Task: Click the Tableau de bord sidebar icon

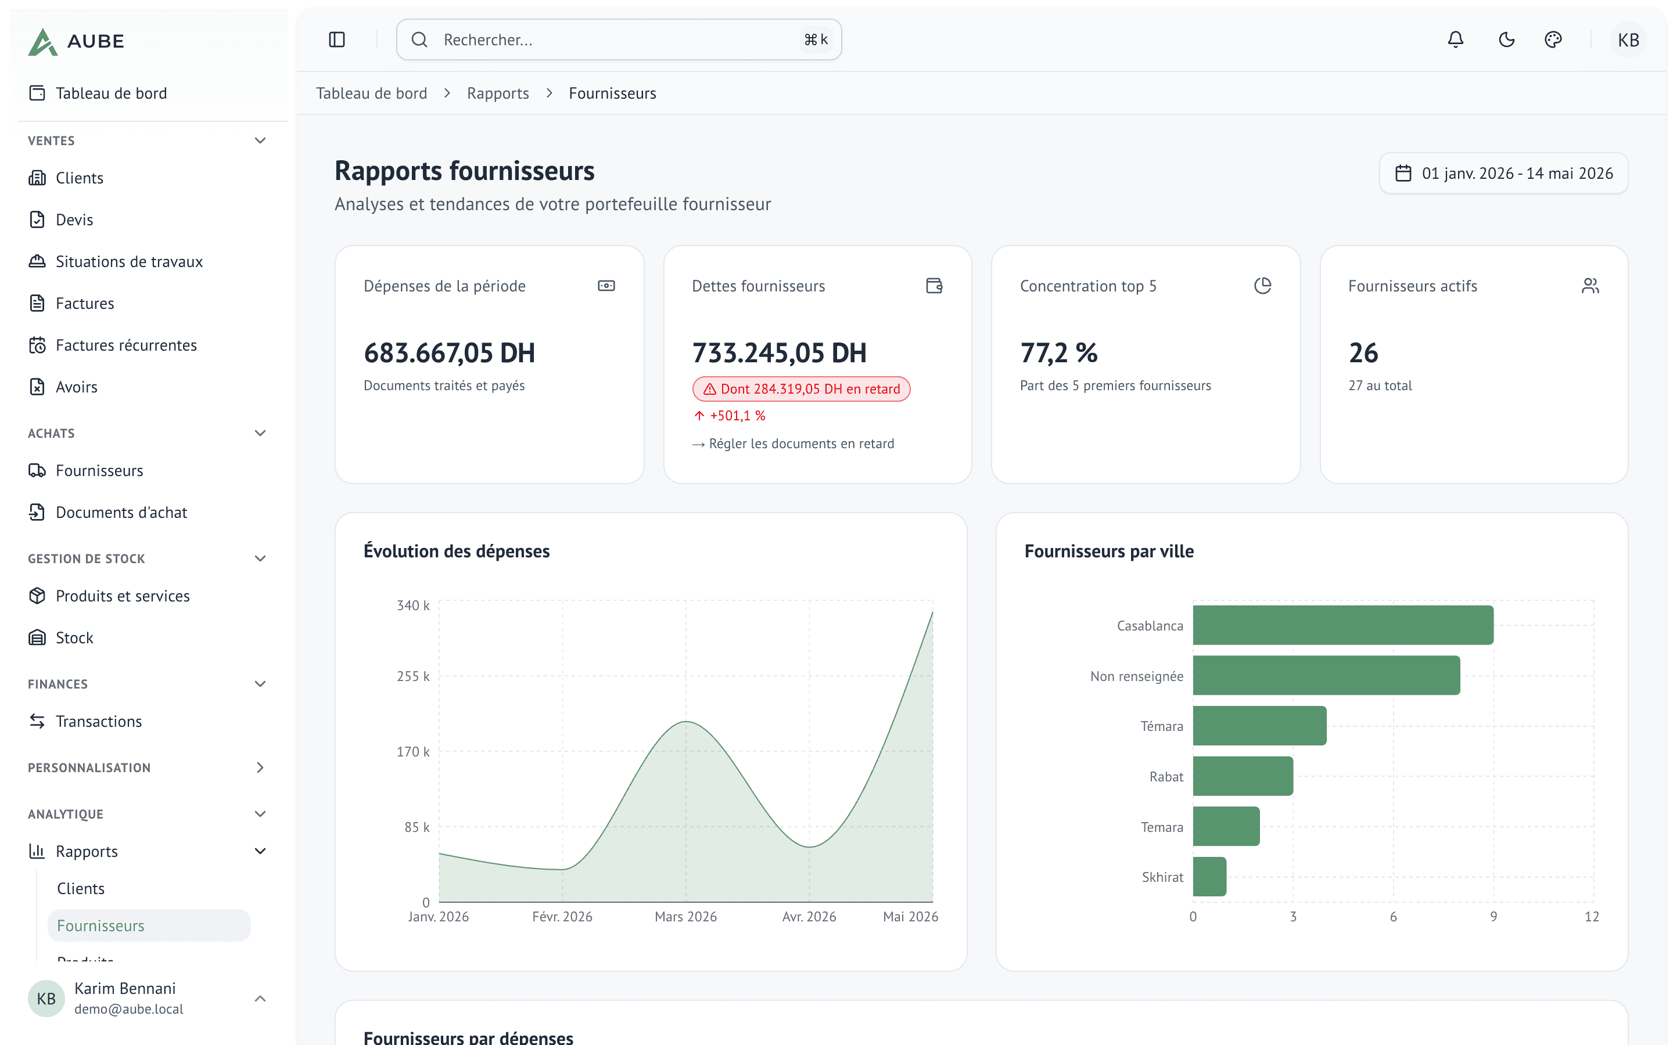Action: coord(37,93)
